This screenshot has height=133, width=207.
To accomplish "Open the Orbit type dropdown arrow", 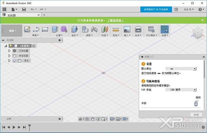I will pyautogui.click(x=83, y=119).
